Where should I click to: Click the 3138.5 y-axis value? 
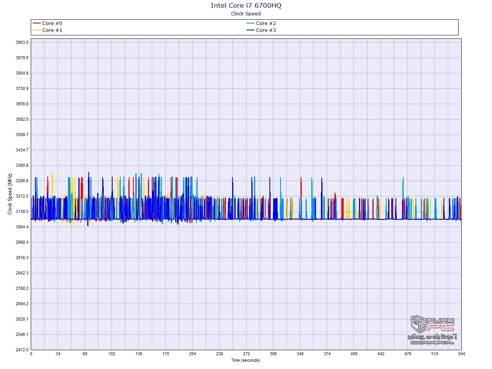click(22, 211)
